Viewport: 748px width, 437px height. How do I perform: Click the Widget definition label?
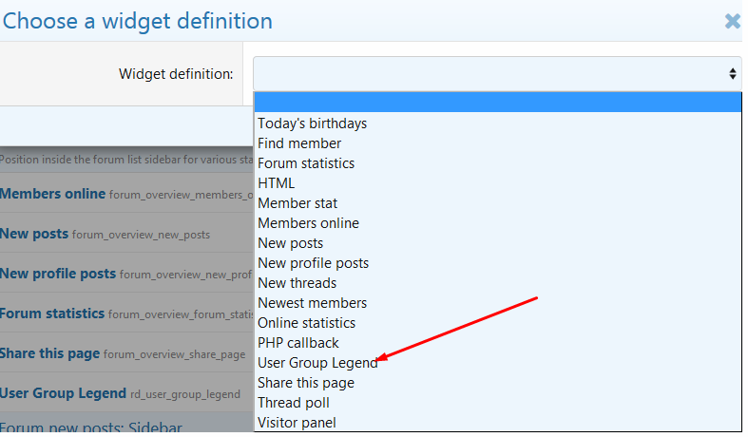coord(176,74)
